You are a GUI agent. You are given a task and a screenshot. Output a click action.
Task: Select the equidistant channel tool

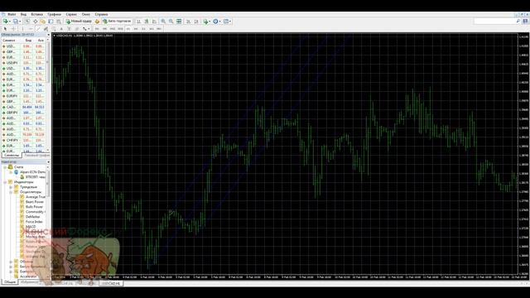(x=46, y=29)
